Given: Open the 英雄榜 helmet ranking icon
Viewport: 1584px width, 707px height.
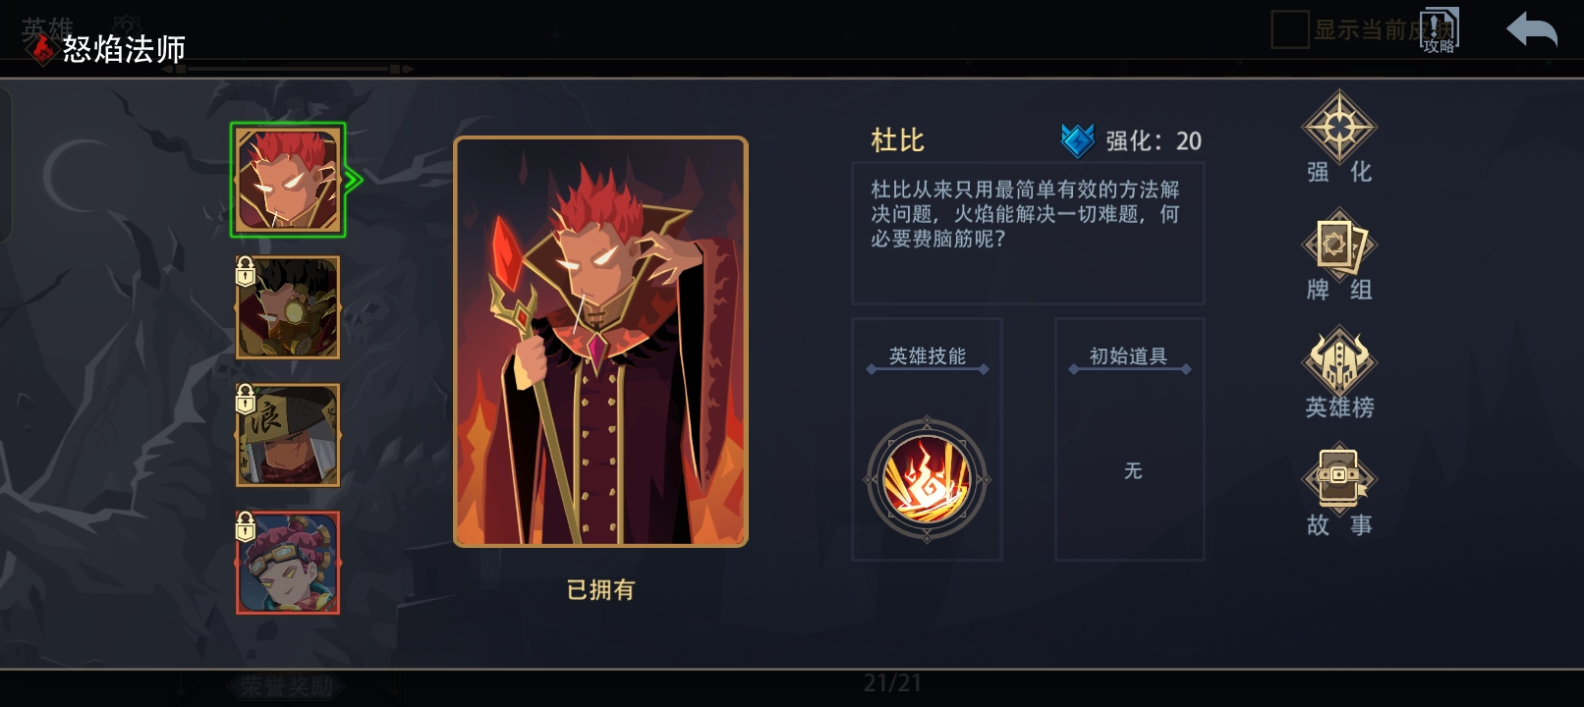Looking at the screenshot, I should 1338,361.
